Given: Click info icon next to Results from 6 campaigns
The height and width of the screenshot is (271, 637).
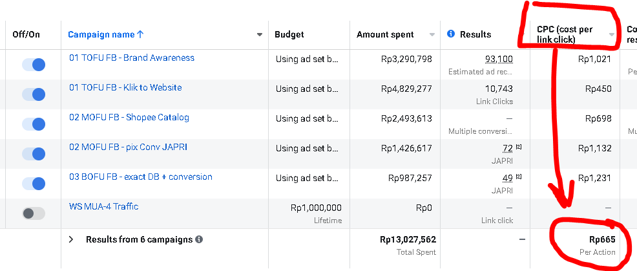Looking at the screenshot, I should 199,239.
